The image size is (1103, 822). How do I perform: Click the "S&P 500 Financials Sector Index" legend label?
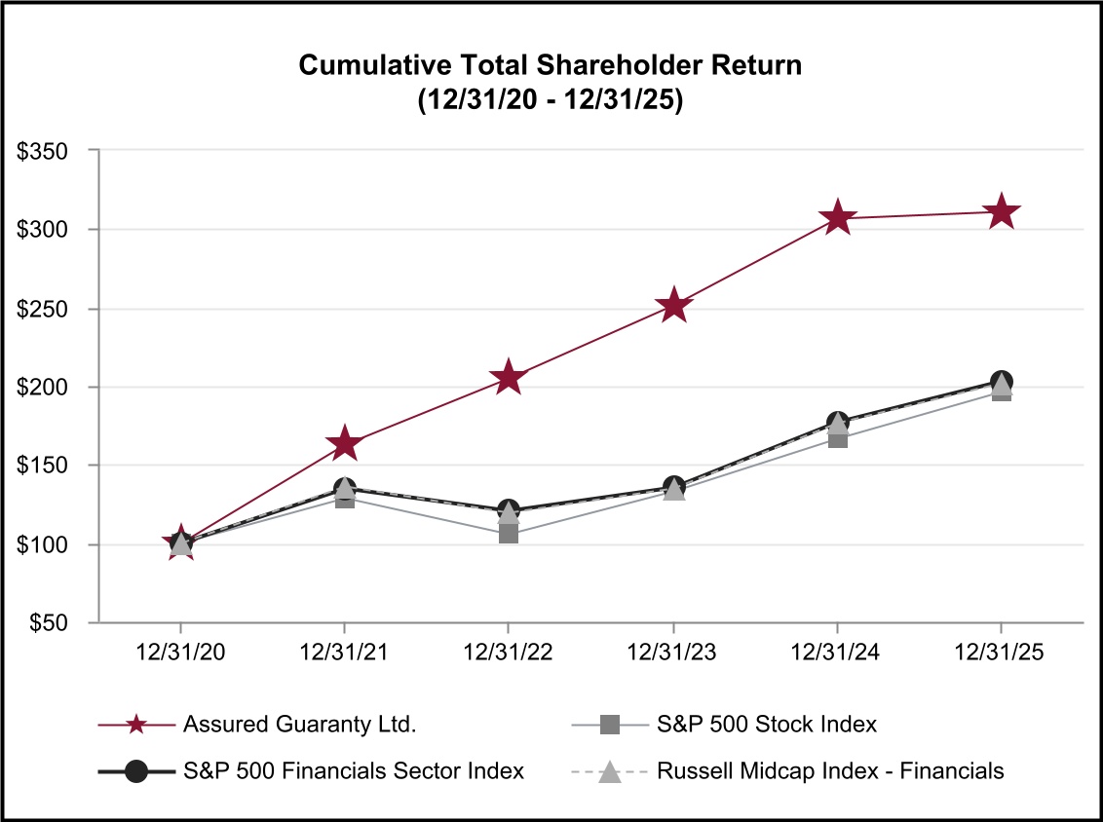coord(354,770)
